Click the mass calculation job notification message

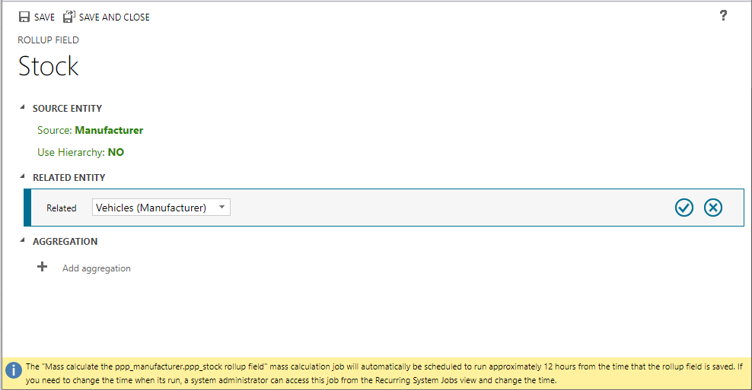[x=381, y=373]
